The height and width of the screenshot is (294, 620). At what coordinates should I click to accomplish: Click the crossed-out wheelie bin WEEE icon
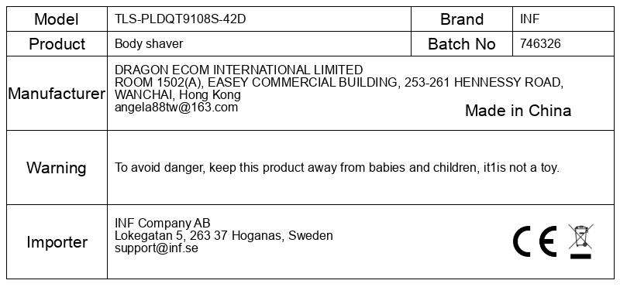click(x=580, y=241)
